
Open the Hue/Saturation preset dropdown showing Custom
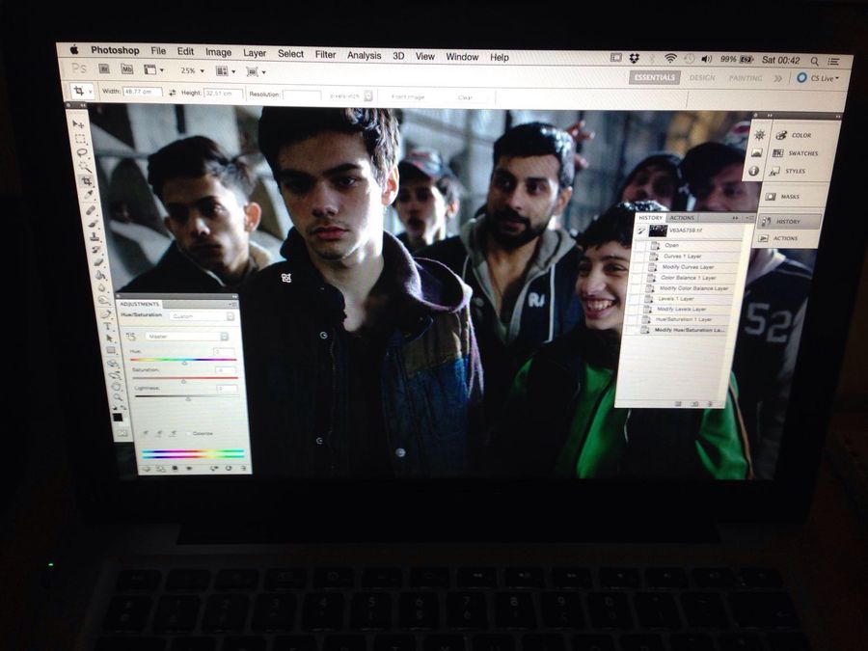(x=203, y=316)
